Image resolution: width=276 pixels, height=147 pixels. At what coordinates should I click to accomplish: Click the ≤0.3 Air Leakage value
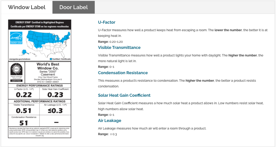tap(55, 110)
